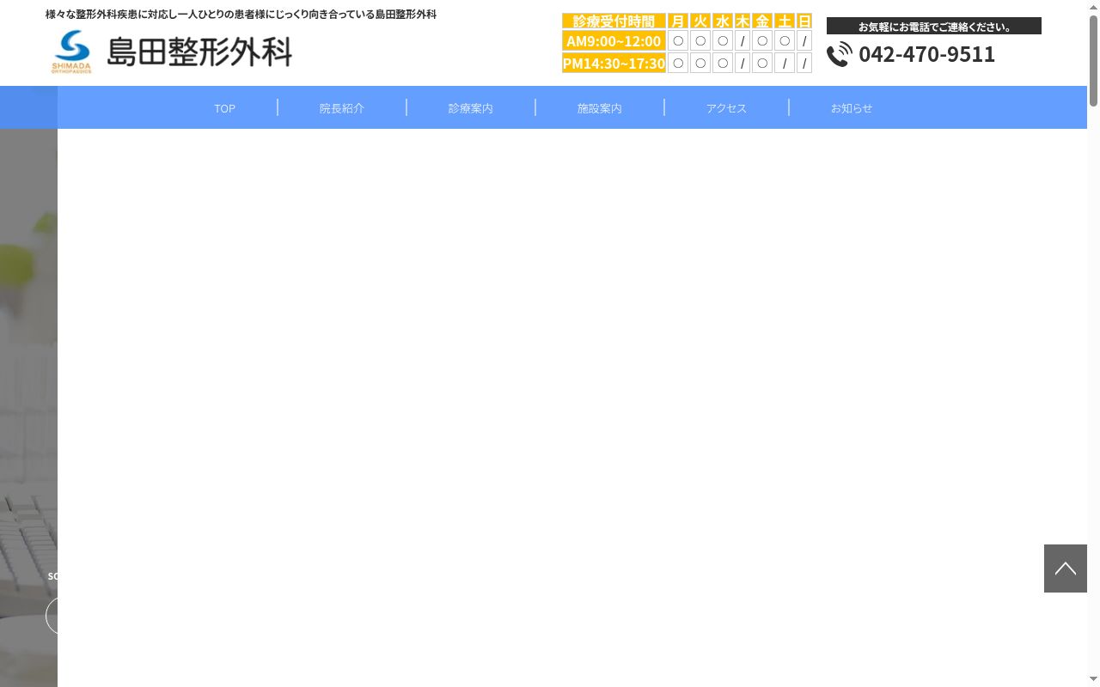Click the 診療受付時間 table header
The image size is (1100, 687).
(x=614, y=21)
